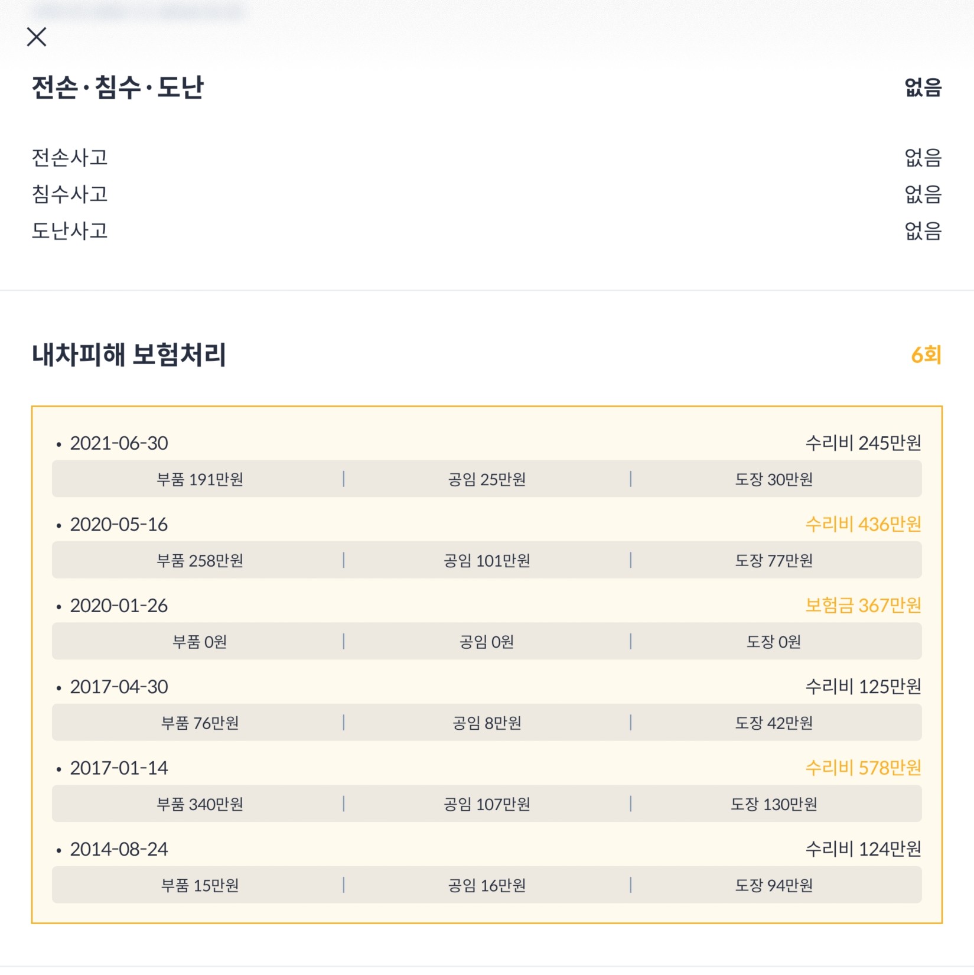The width and height of the screenshot is (974, 975).
Task: Click the 도난사고 row label
Action: (70, 230)
